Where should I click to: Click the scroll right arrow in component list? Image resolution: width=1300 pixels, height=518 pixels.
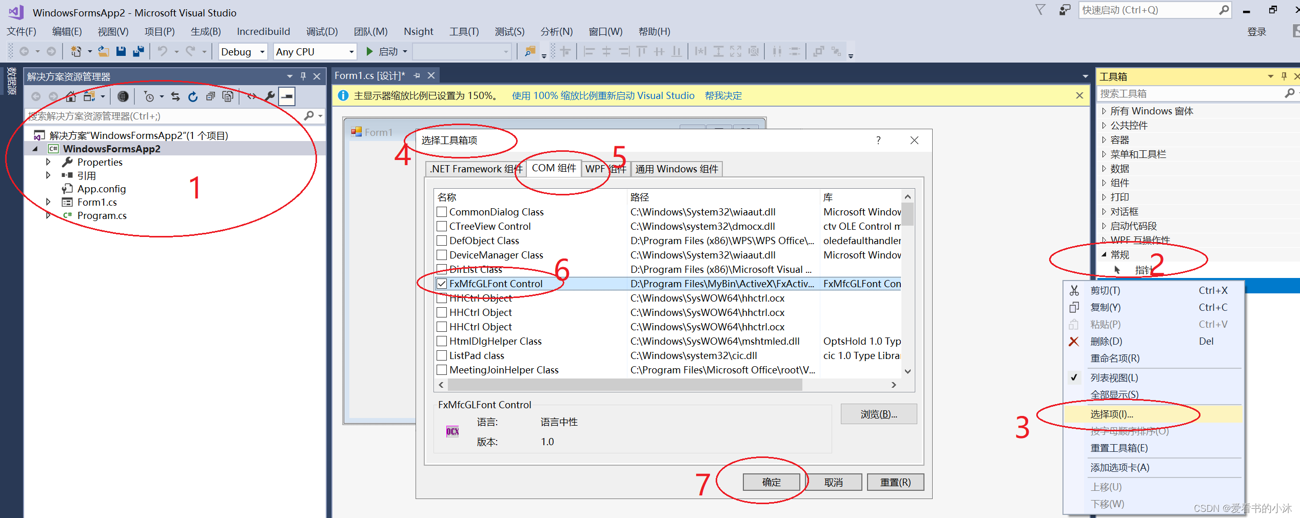[x=894, y=385]
